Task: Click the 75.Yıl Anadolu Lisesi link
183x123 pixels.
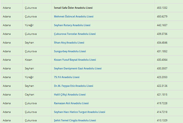Action: click(67, 77)
